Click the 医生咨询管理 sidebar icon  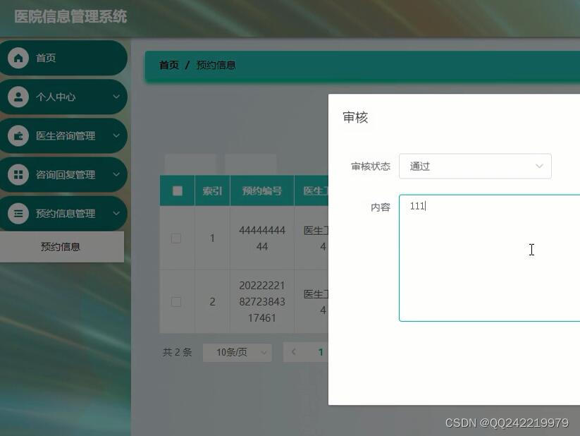click(18, 135)
